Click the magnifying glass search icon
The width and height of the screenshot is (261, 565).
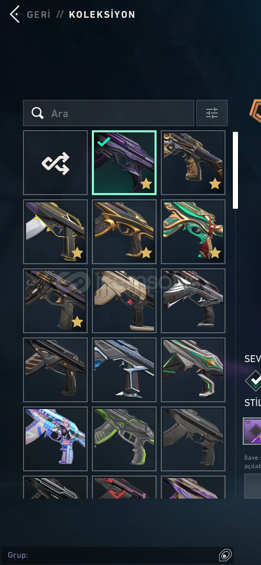38,113
